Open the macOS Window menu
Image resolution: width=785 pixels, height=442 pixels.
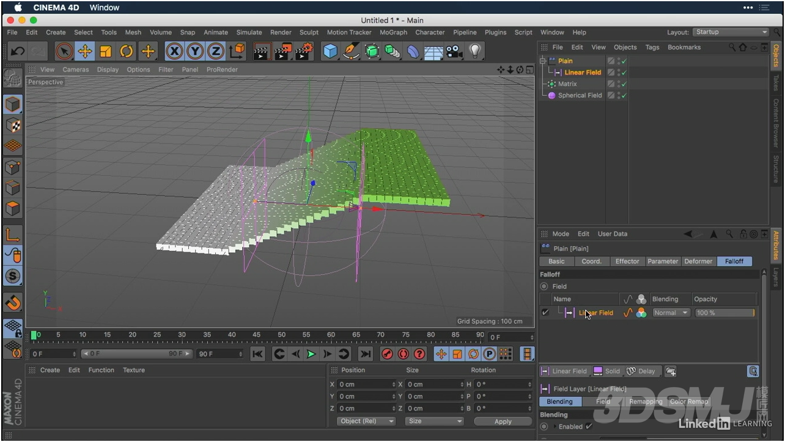104,7
